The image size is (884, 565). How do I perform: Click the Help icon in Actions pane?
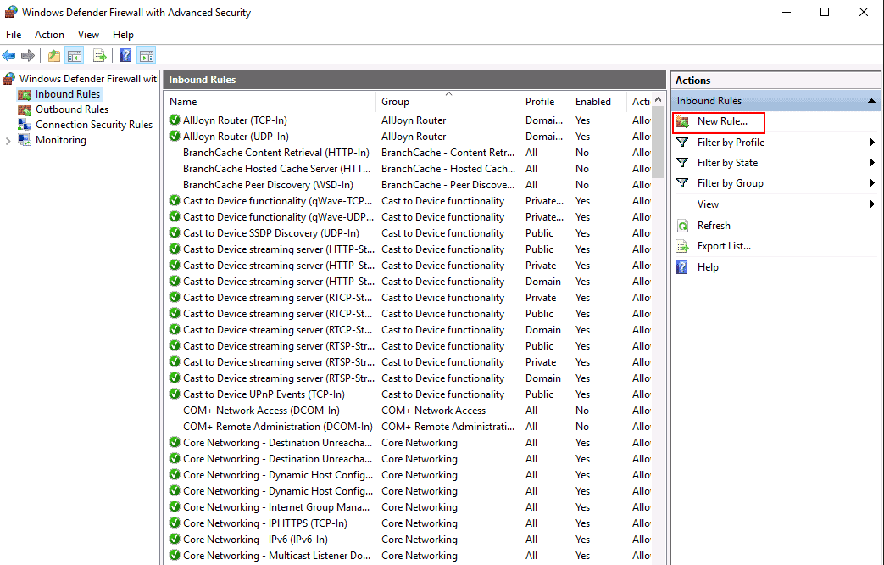coord(682,267)
